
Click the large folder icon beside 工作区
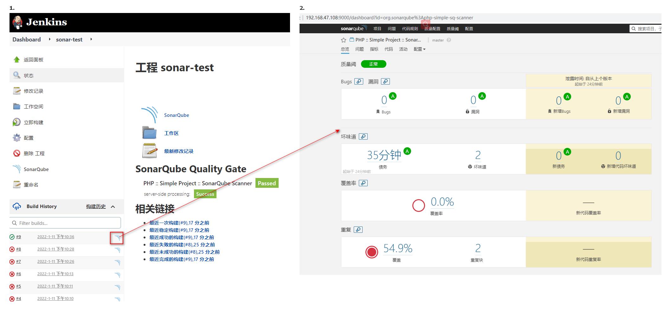click(x=149, y=133)
